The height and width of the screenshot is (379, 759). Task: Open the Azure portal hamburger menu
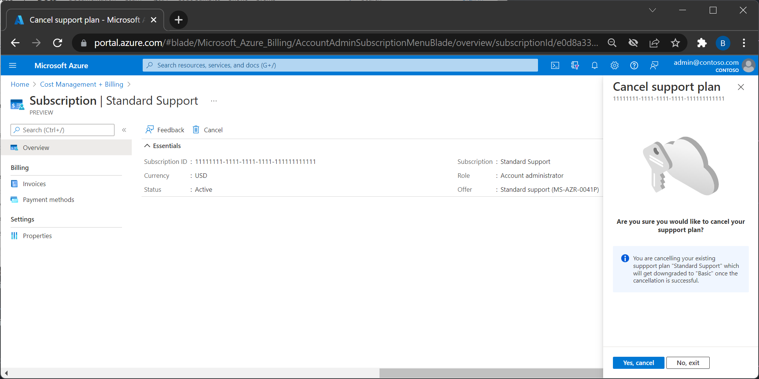(12, 66)
